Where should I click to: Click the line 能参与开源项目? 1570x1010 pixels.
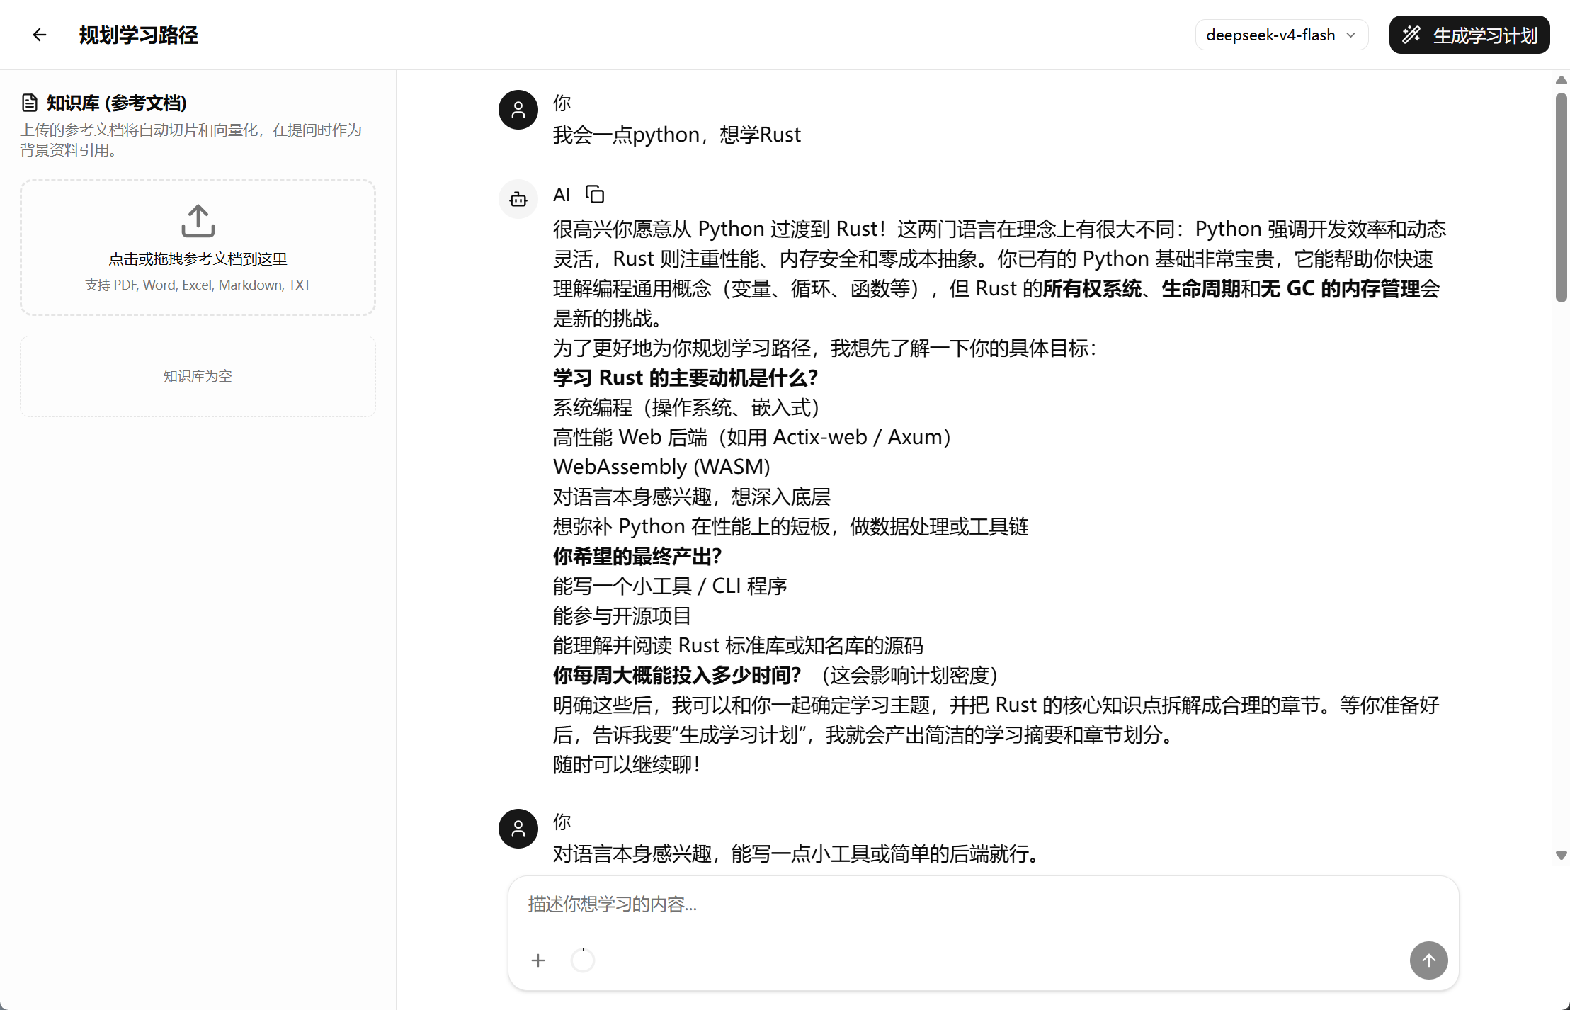pyautogui.click(x=622, y=615)
